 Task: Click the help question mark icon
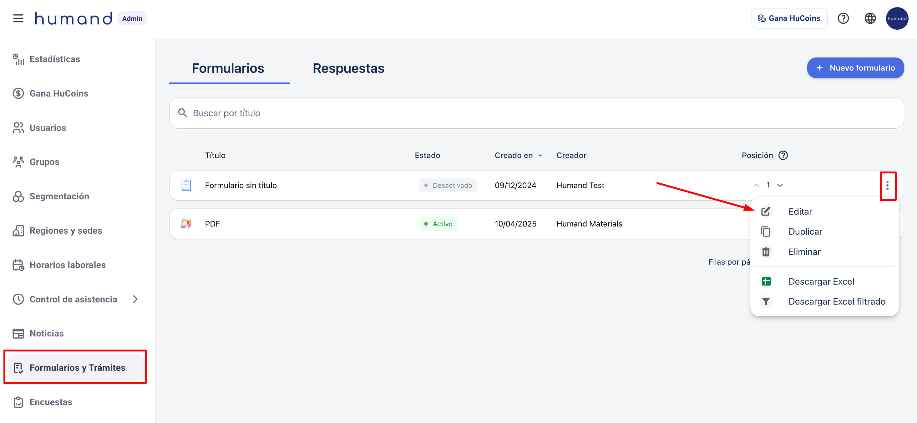coord(843,18)
